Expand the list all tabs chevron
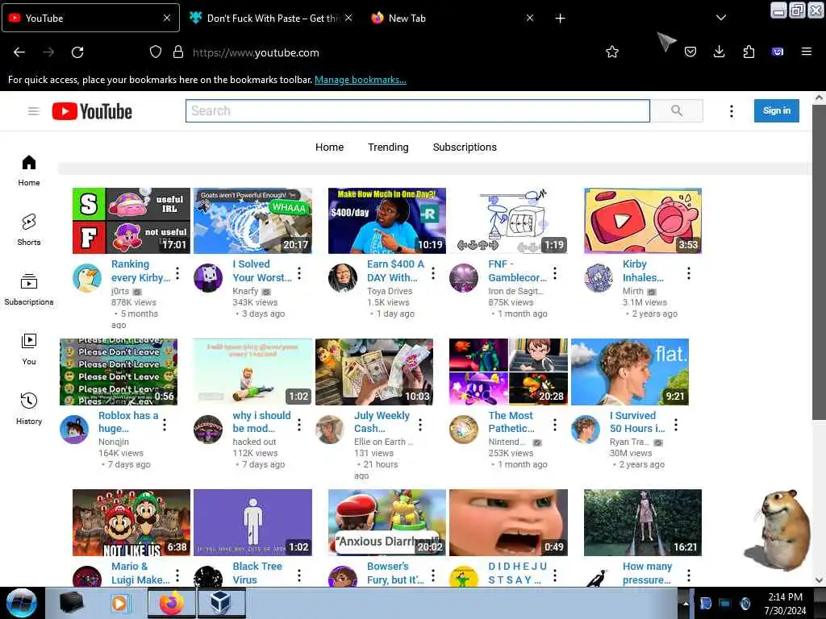This screenshot has height=619, width=826. (721, 18)
